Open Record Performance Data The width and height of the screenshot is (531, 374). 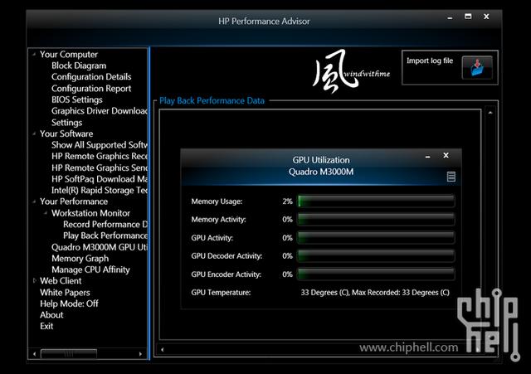coord(105,224)
